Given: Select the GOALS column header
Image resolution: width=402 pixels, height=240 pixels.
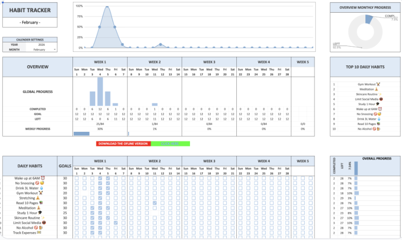Looking at the screenshot, I should click(65, 166).
